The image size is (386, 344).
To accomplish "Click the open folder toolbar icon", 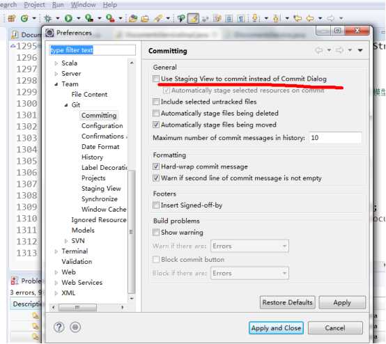I will pos(145,18).
